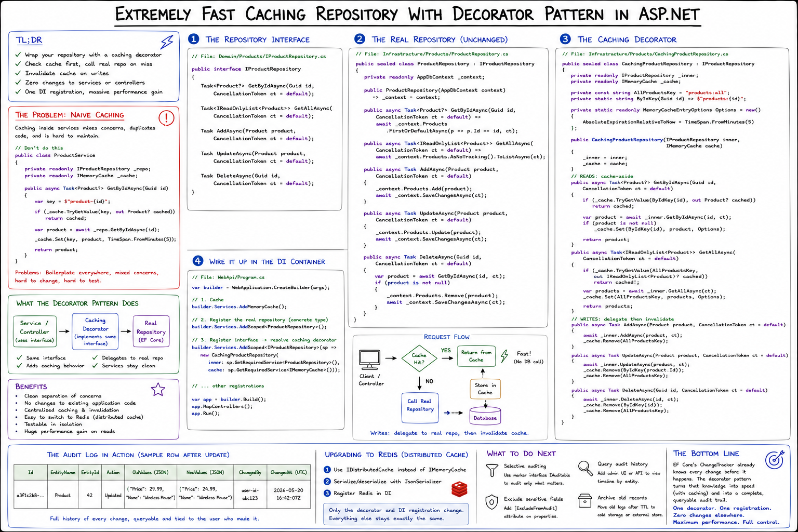Screen dimensions: 798x532
Task: Click the green lightning bolt beside Fast!
Action: click(504, 356)
